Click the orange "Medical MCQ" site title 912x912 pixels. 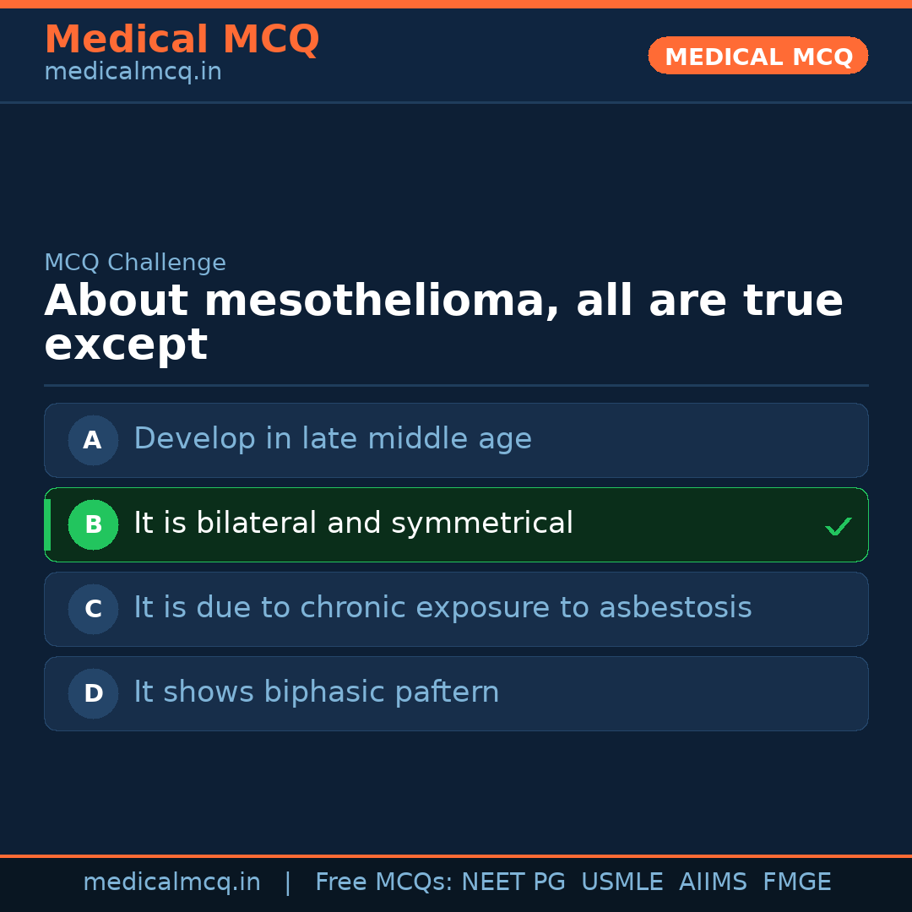pos(182,40)
